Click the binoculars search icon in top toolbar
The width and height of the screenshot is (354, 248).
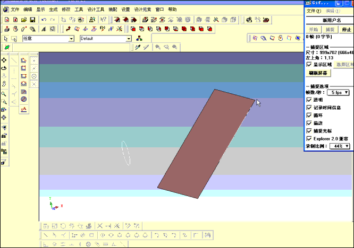92,20
